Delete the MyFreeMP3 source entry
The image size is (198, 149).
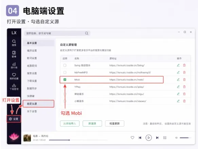pos(184,72)
